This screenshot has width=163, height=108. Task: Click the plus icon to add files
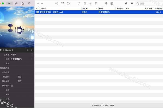pos(38,3)
